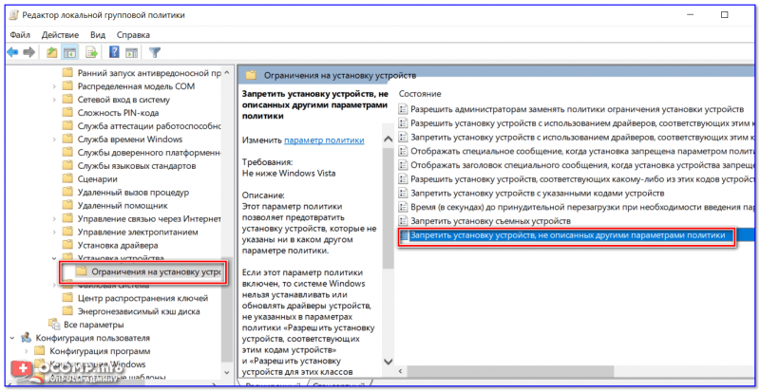The height and width of the screenshot is (391, 760).
Task: Click folder icon of 'Сценарии'
Action: click(x=67, y=179)
